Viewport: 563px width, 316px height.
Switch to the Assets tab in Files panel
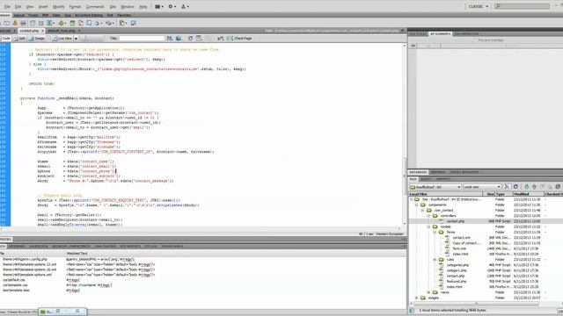[426, 179]
